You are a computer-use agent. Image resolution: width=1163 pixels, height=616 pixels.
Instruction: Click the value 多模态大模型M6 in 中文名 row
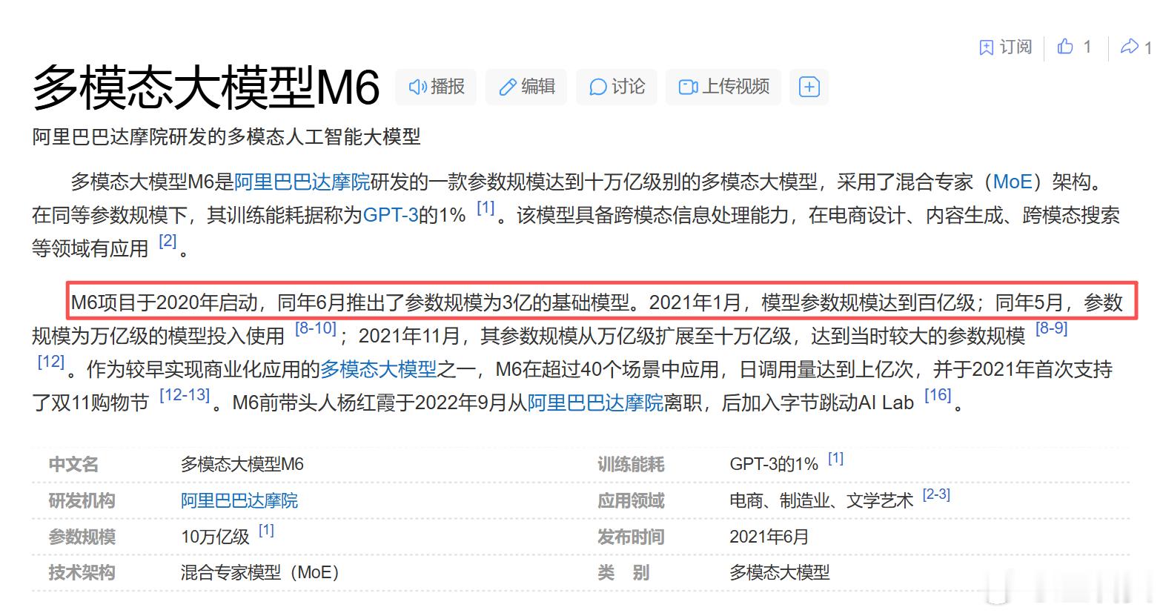point(242,465)
